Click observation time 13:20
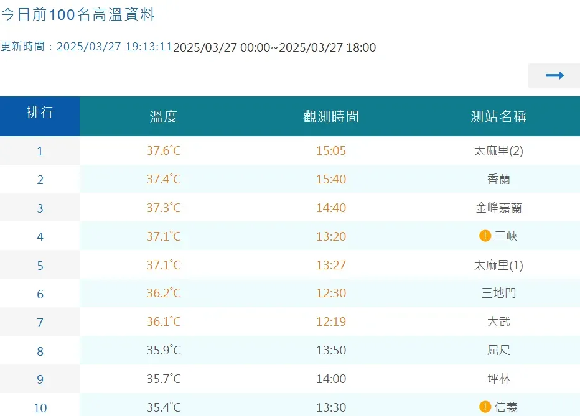The height and width of the screenshot is (416, 580). [x=330, y=236]
